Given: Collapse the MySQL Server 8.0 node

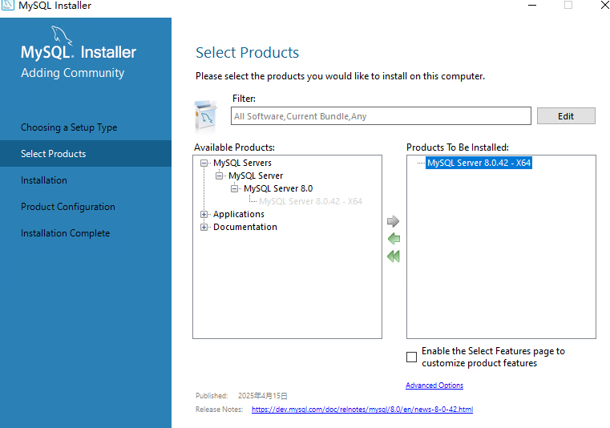Looking at the screenshot, I should click(234, 188).
